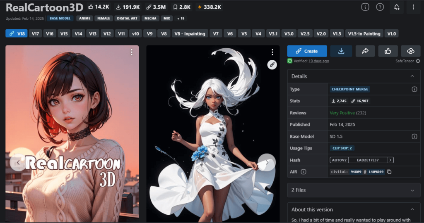
Task: Click the 19 days ago verified link
Action: (x=318, y=61)
